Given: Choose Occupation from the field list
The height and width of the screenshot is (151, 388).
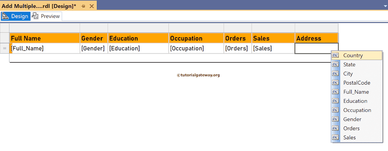Looking at the screenshot, I should tap(357, 110).
